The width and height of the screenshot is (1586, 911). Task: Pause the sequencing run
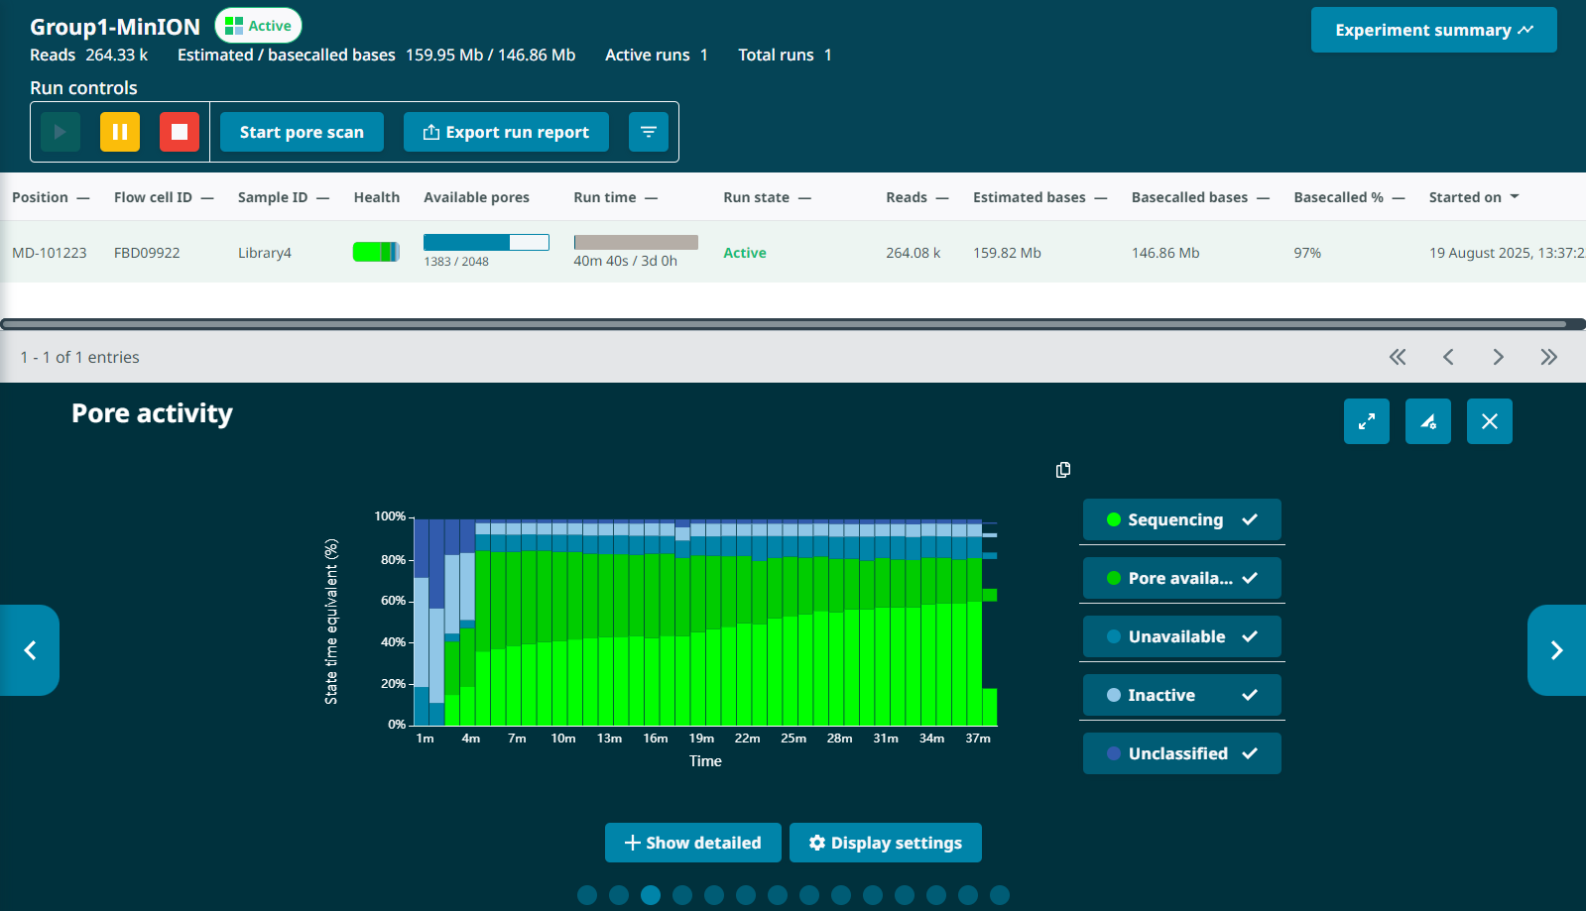point(119,132)
